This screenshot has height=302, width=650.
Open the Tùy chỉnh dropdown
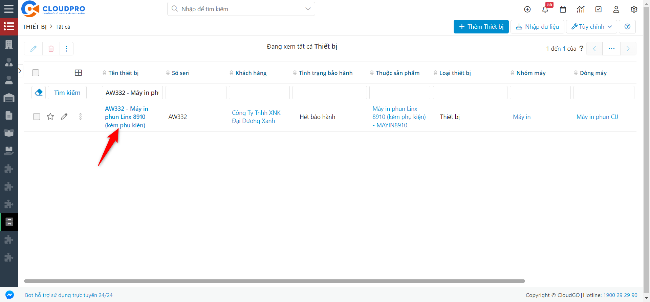[591, 27]
